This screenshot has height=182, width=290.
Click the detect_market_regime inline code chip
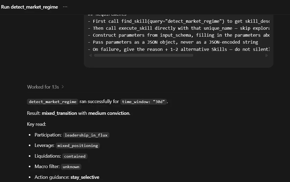click(53, 102)
